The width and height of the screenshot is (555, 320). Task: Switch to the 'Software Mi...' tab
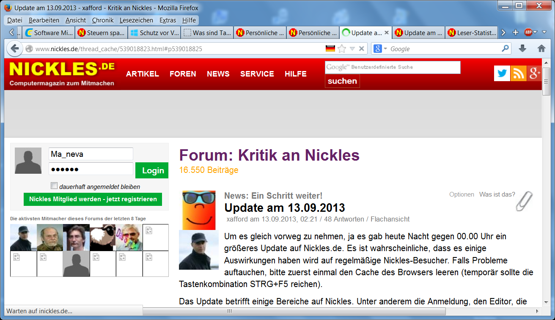tap(49, 33)
